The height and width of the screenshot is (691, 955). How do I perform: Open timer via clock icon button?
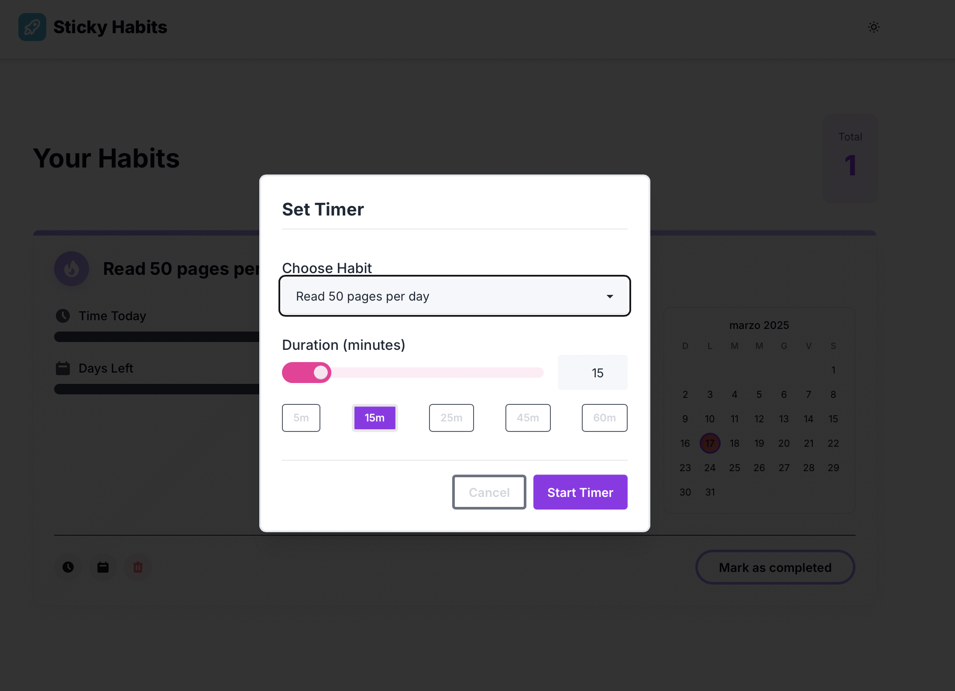(x=68, y=567)
